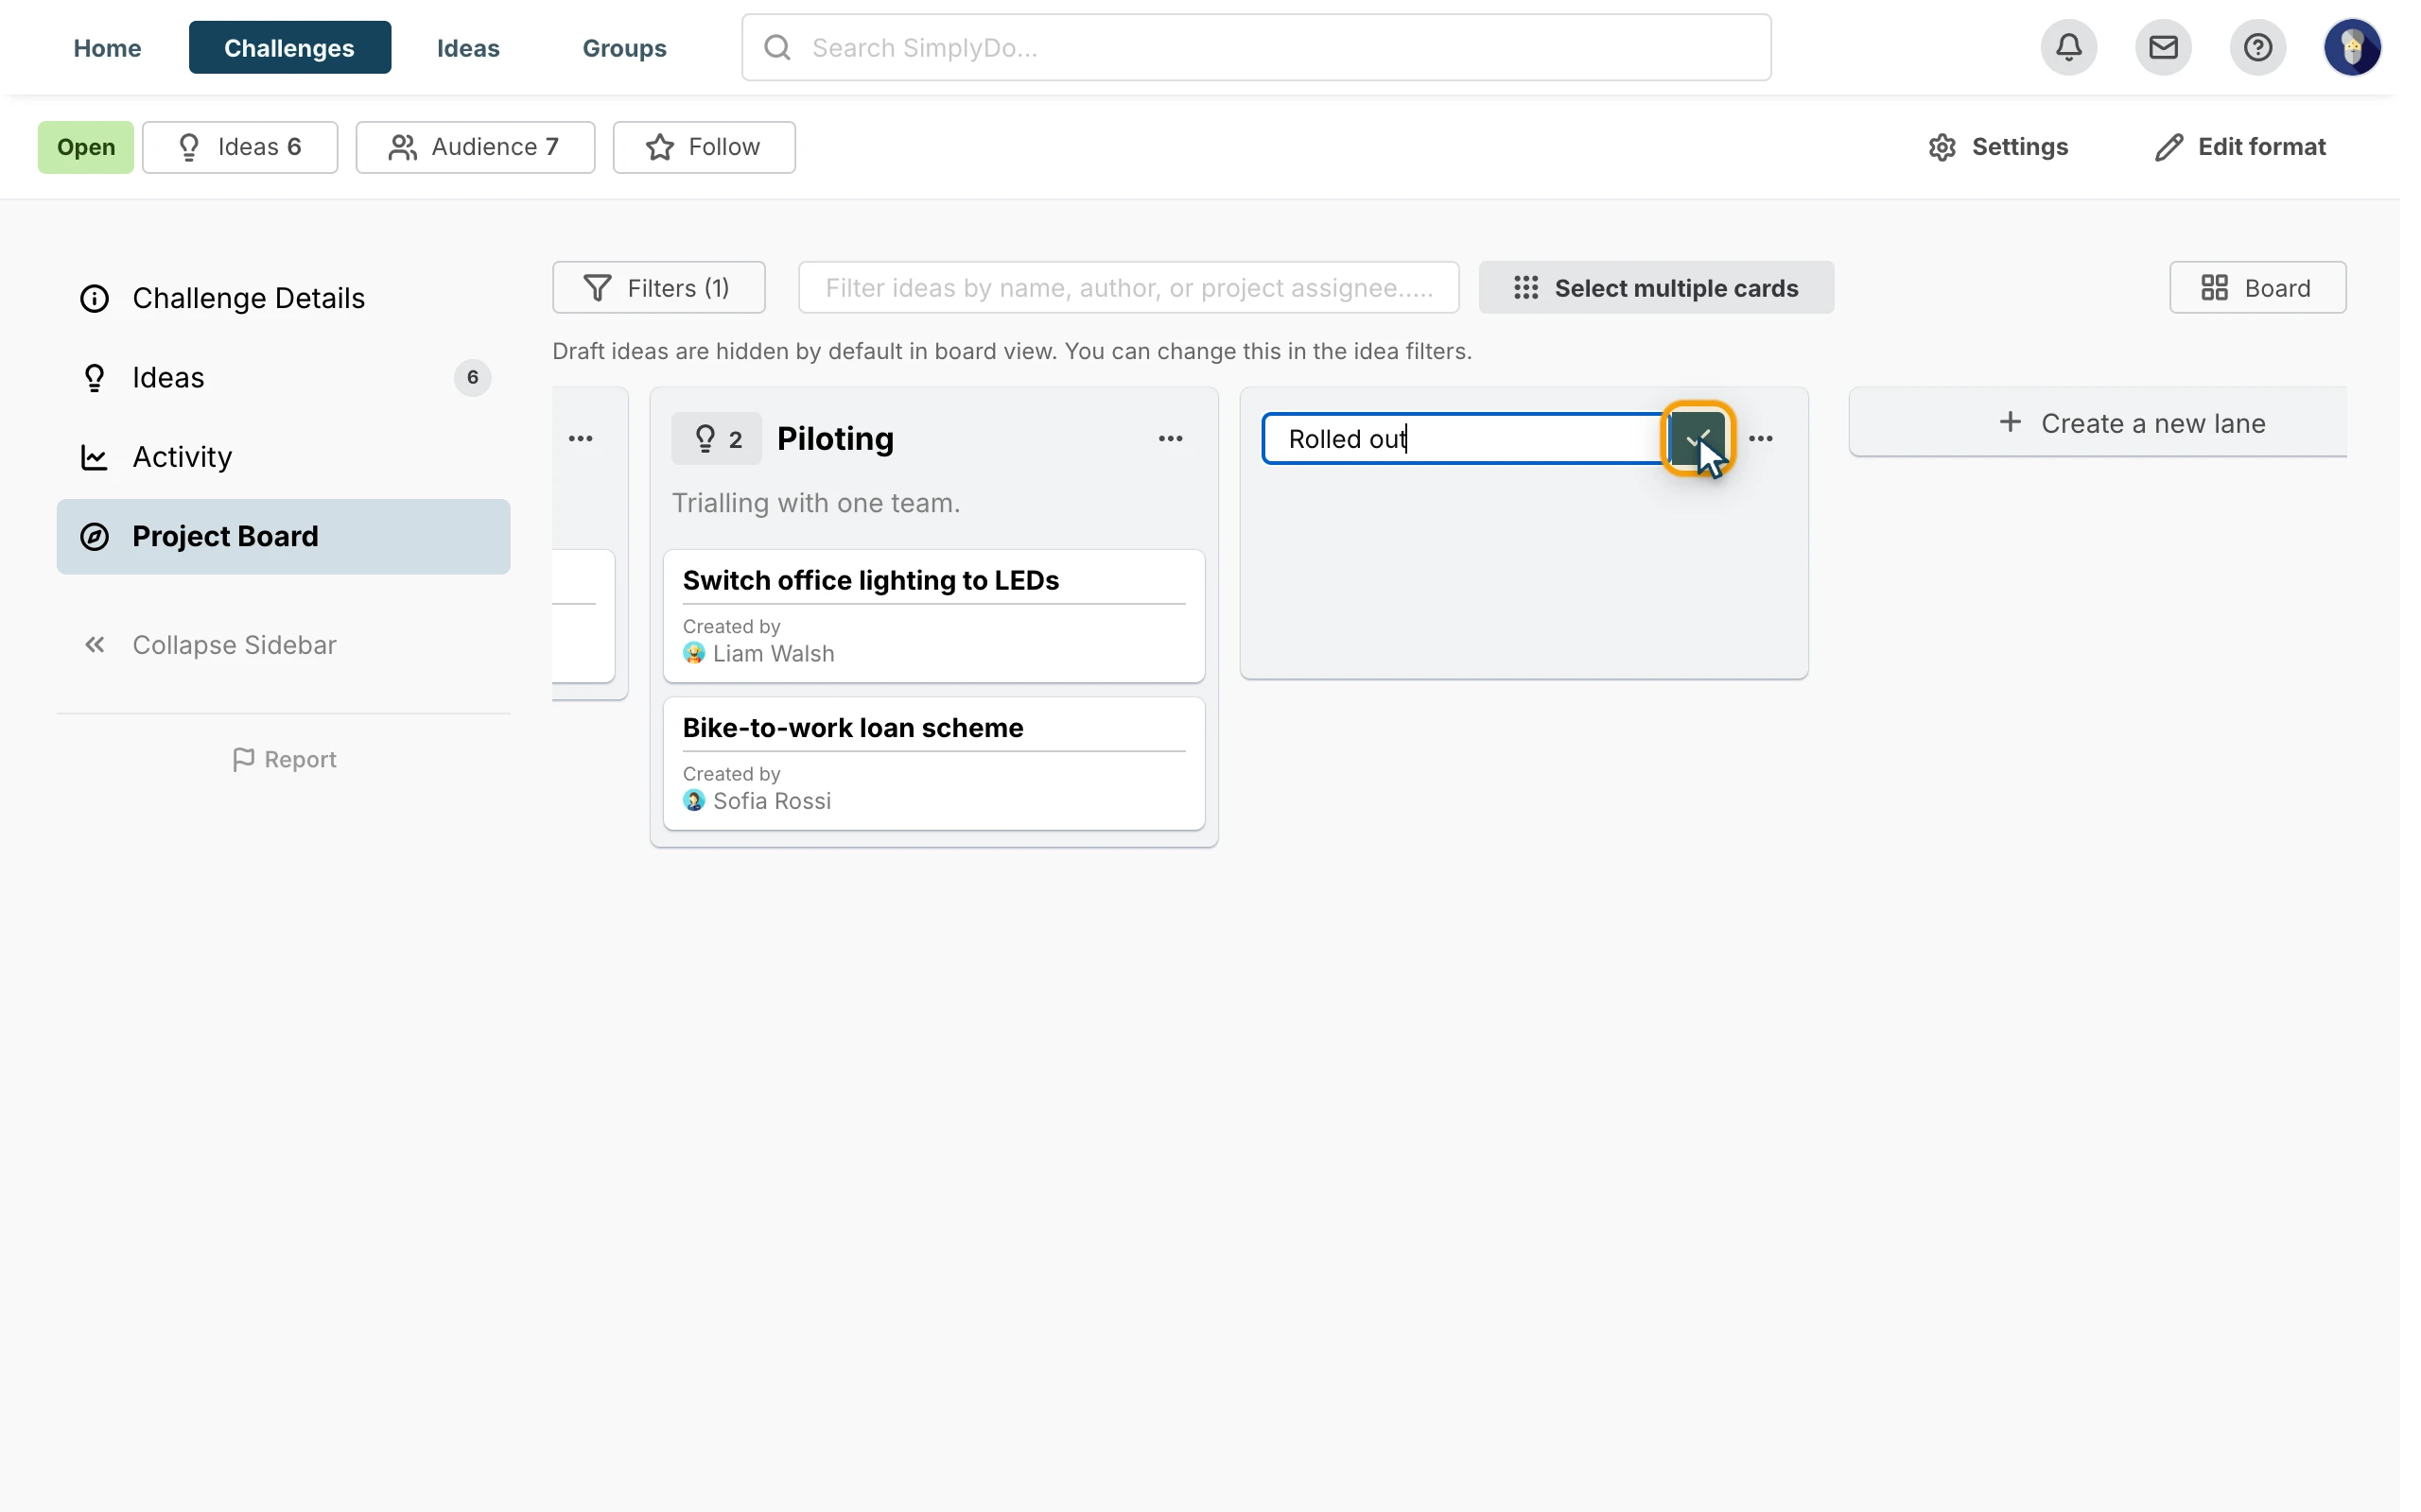
Task: Click Trialling with one team description
Action: pos(815,502)
